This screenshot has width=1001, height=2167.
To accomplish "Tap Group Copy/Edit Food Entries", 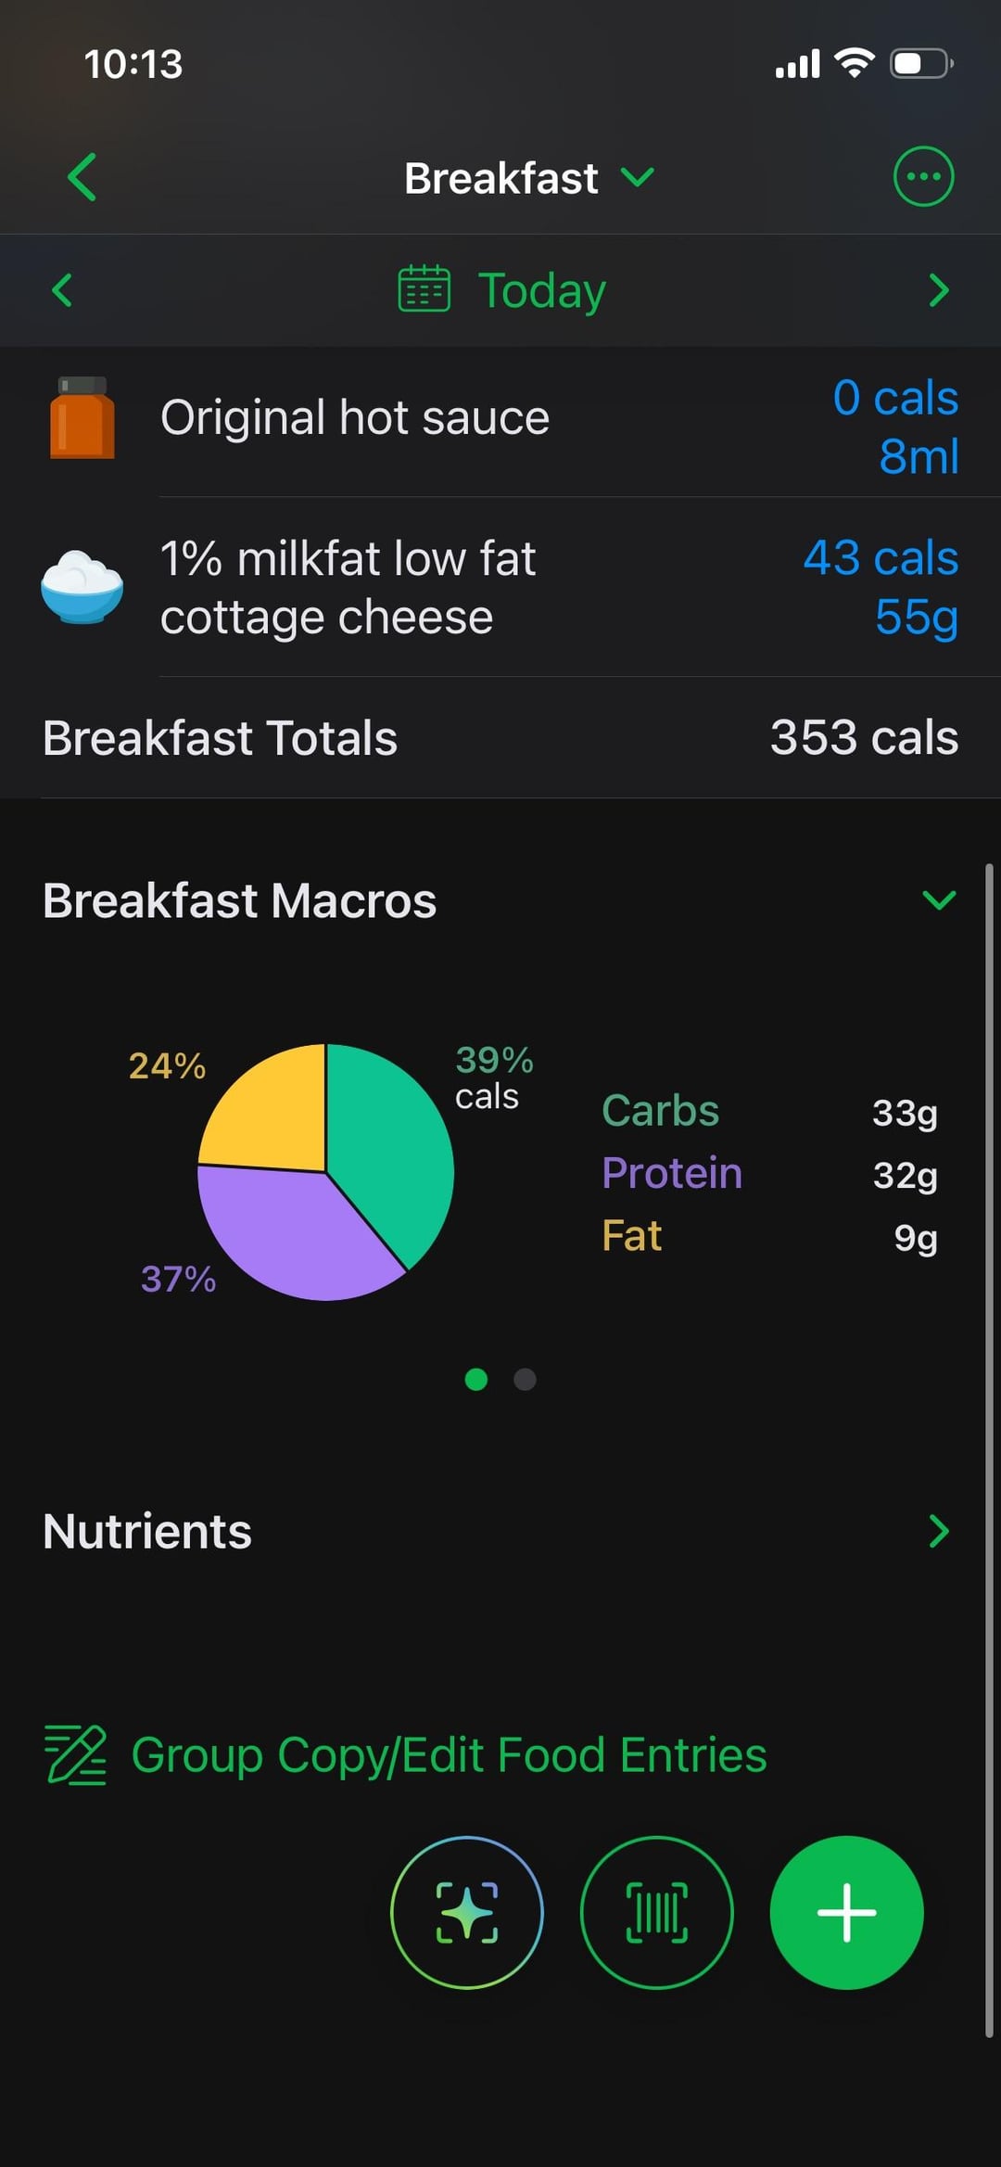I will (449, 1755).
